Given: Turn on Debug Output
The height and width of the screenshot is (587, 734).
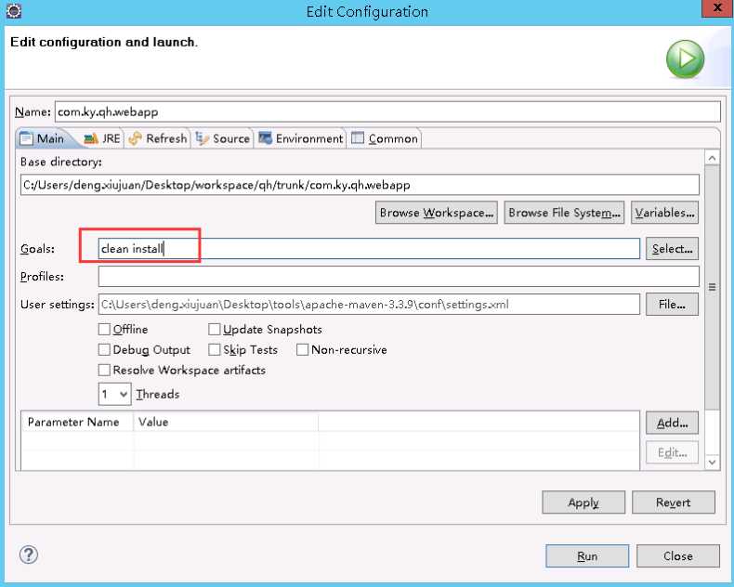Looking at the screenshot, I should coord(104,349).
